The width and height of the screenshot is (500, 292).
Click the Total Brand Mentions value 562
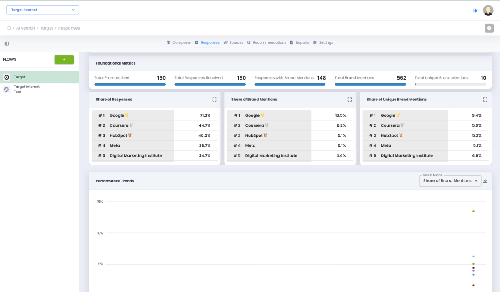point(401,78)
